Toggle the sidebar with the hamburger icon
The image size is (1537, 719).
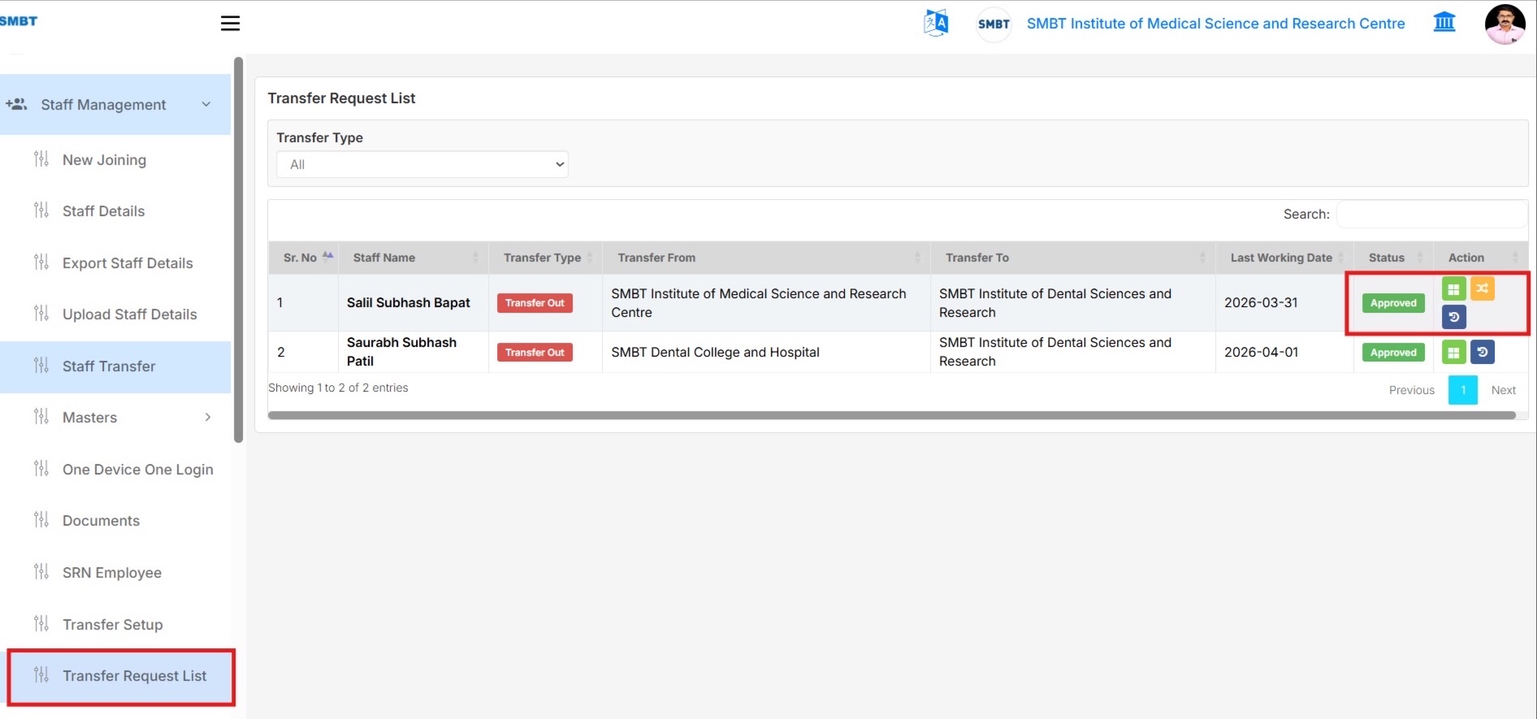pos(230,23)
